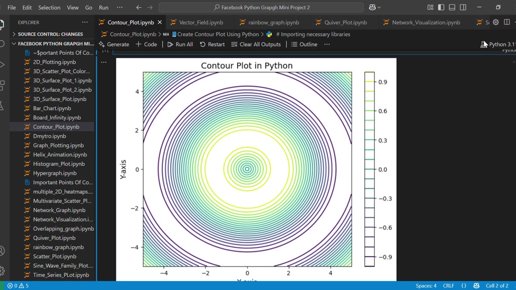Open the Run menu
This screenshot has width=516, height=290.
point(104,7)
